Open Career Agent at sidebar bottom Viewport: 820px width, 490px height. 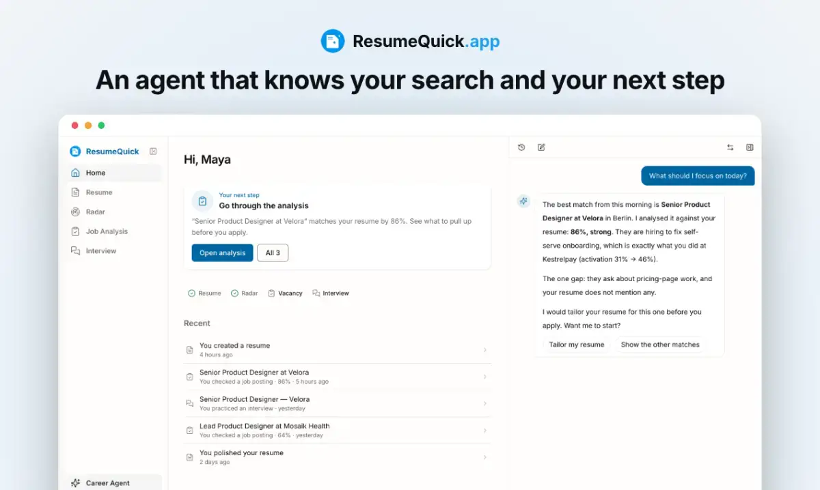[x=115, y=482]
